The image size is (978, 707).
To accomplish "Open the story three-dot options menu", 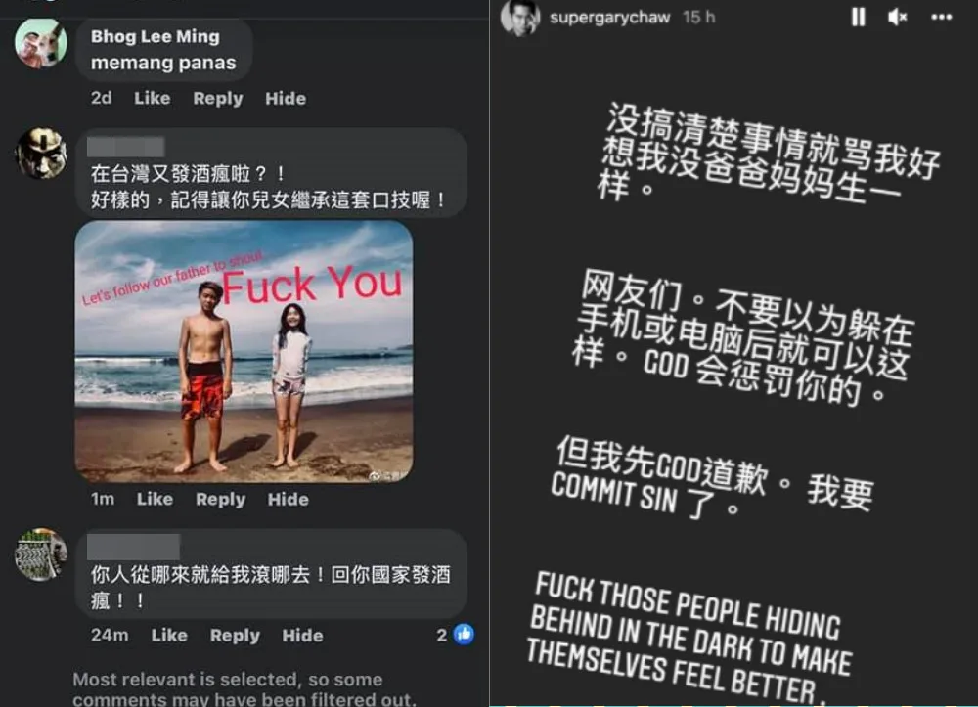I will tap(941, 17).
